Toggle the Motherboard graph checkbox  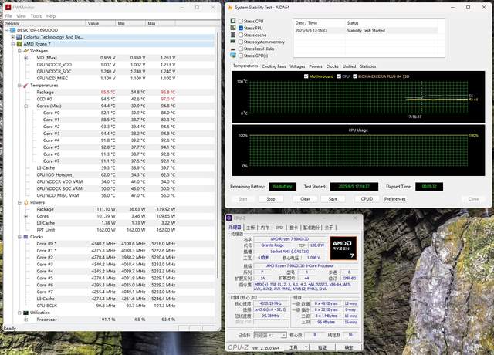pyautogui.click(x=306, y=76)
